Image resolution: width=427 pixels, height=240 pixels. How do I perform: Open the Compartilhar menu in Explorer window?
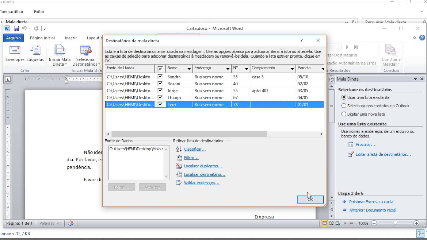[x=12, y=12]
